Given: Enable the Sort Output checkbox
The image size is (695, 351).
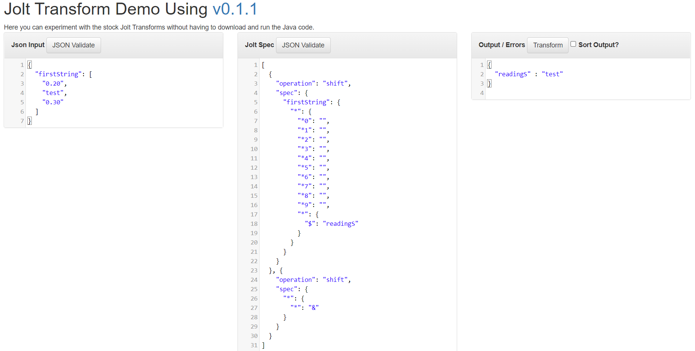Looking at the screenshot, I should (573, 44).
